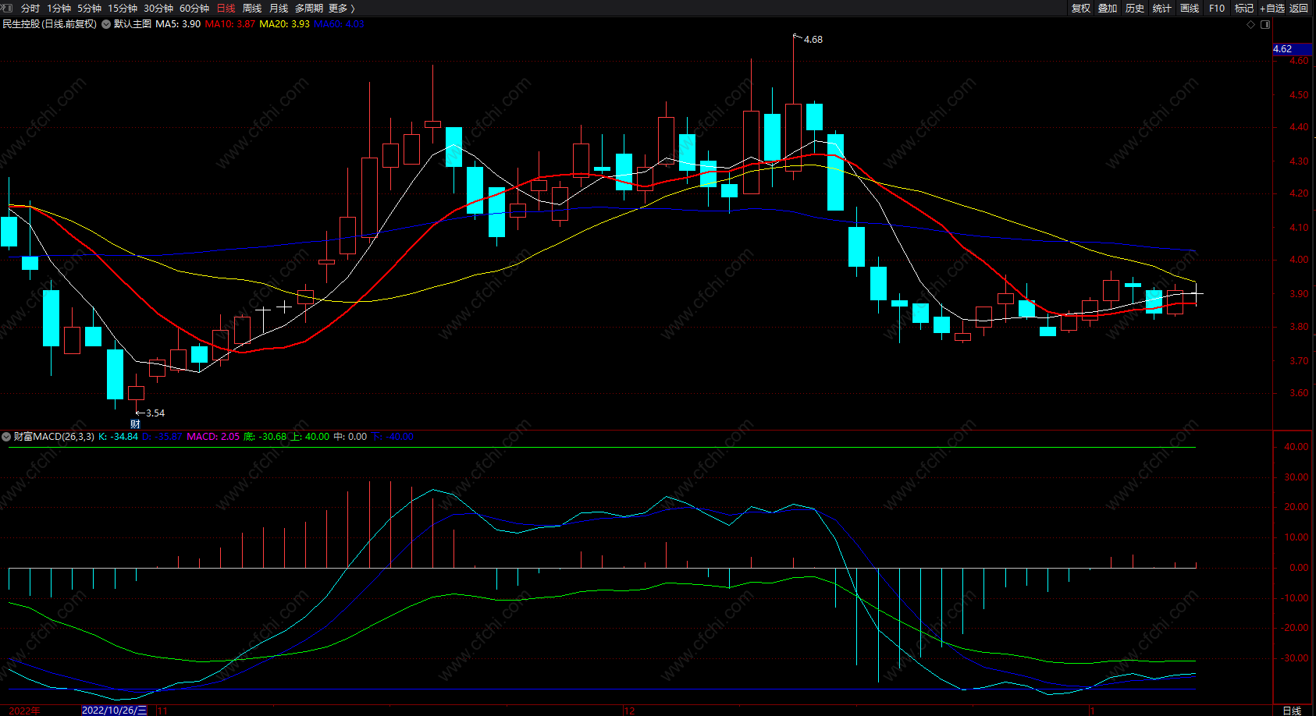Click the 财 event marker under the low candle
1316x716 pixels.
coord(135,424)
